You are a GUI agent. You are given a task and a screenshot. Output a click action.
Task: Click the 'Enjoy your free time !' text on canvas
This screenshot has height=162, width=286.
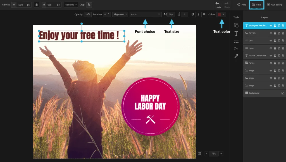pyautogui.click(x=79, y=35)
